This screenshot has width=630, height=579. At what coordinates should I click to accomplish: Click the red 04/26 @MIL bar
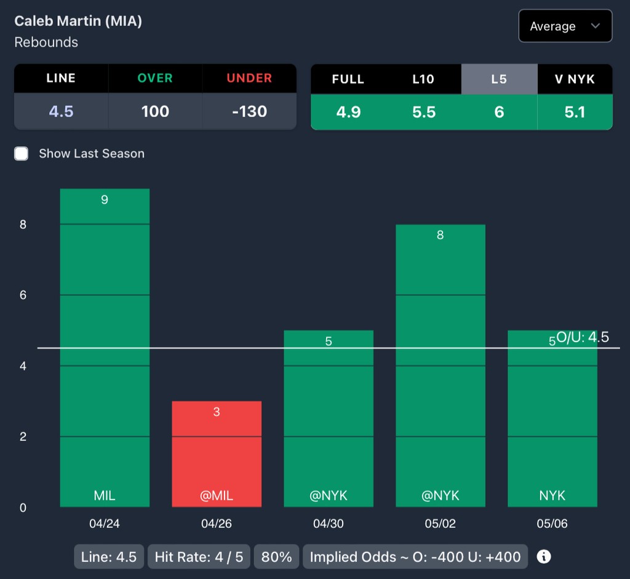217,454
